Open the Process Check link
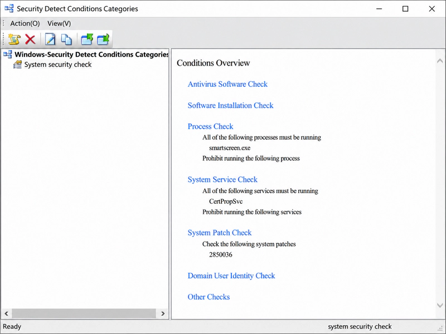 coord(210,126)
